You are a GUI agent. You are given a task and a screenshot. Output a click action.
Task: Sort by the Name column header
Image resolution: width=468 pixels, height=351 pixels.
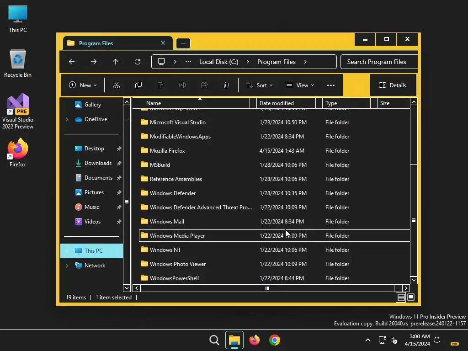191,103
